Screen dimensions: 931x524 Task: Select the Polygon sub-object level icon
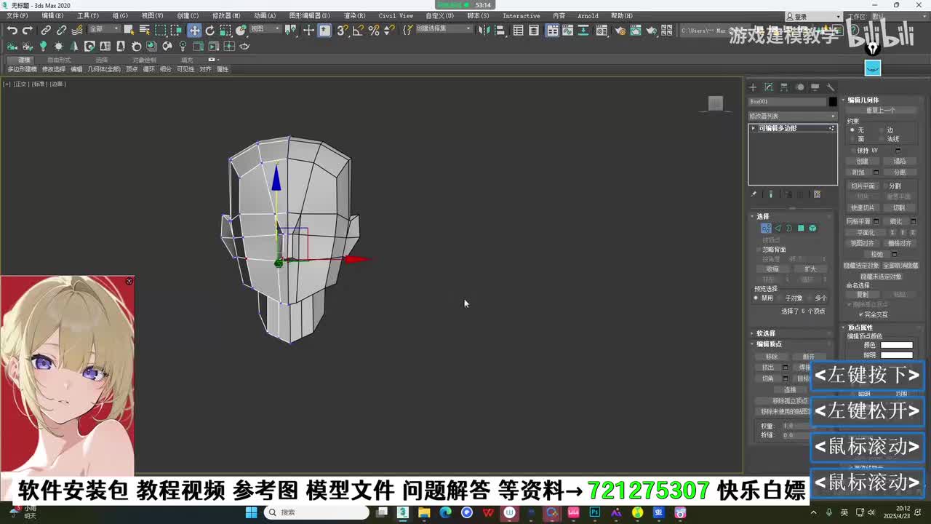[x=801, y=229]
